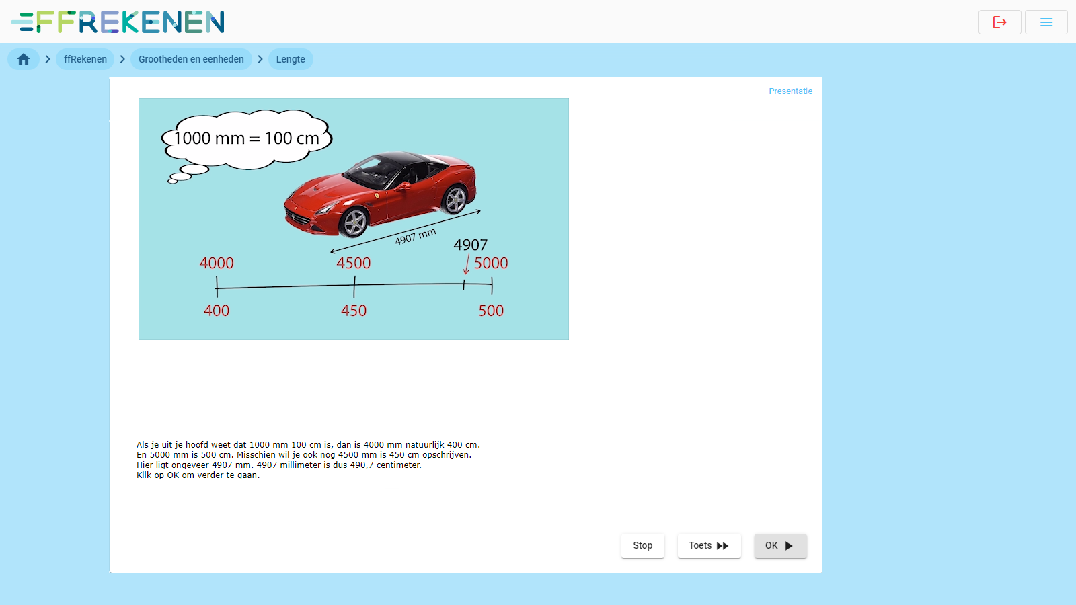Click the thought bubble 1000 mm = 100 cm
This screenshot has height=605, width=1076.
[x=247, y=140]
